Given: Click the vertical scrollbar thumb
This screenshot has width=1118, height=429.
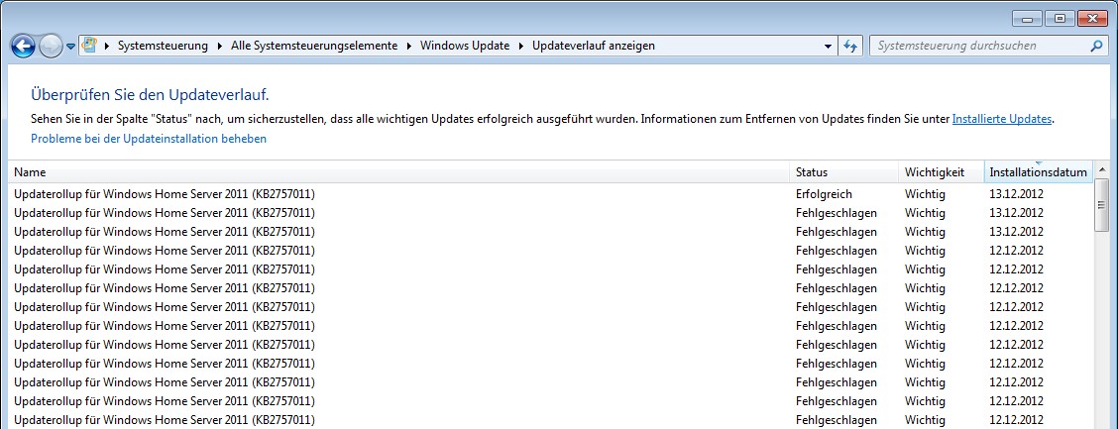Looking at the screenshot, I should 1102,205.
